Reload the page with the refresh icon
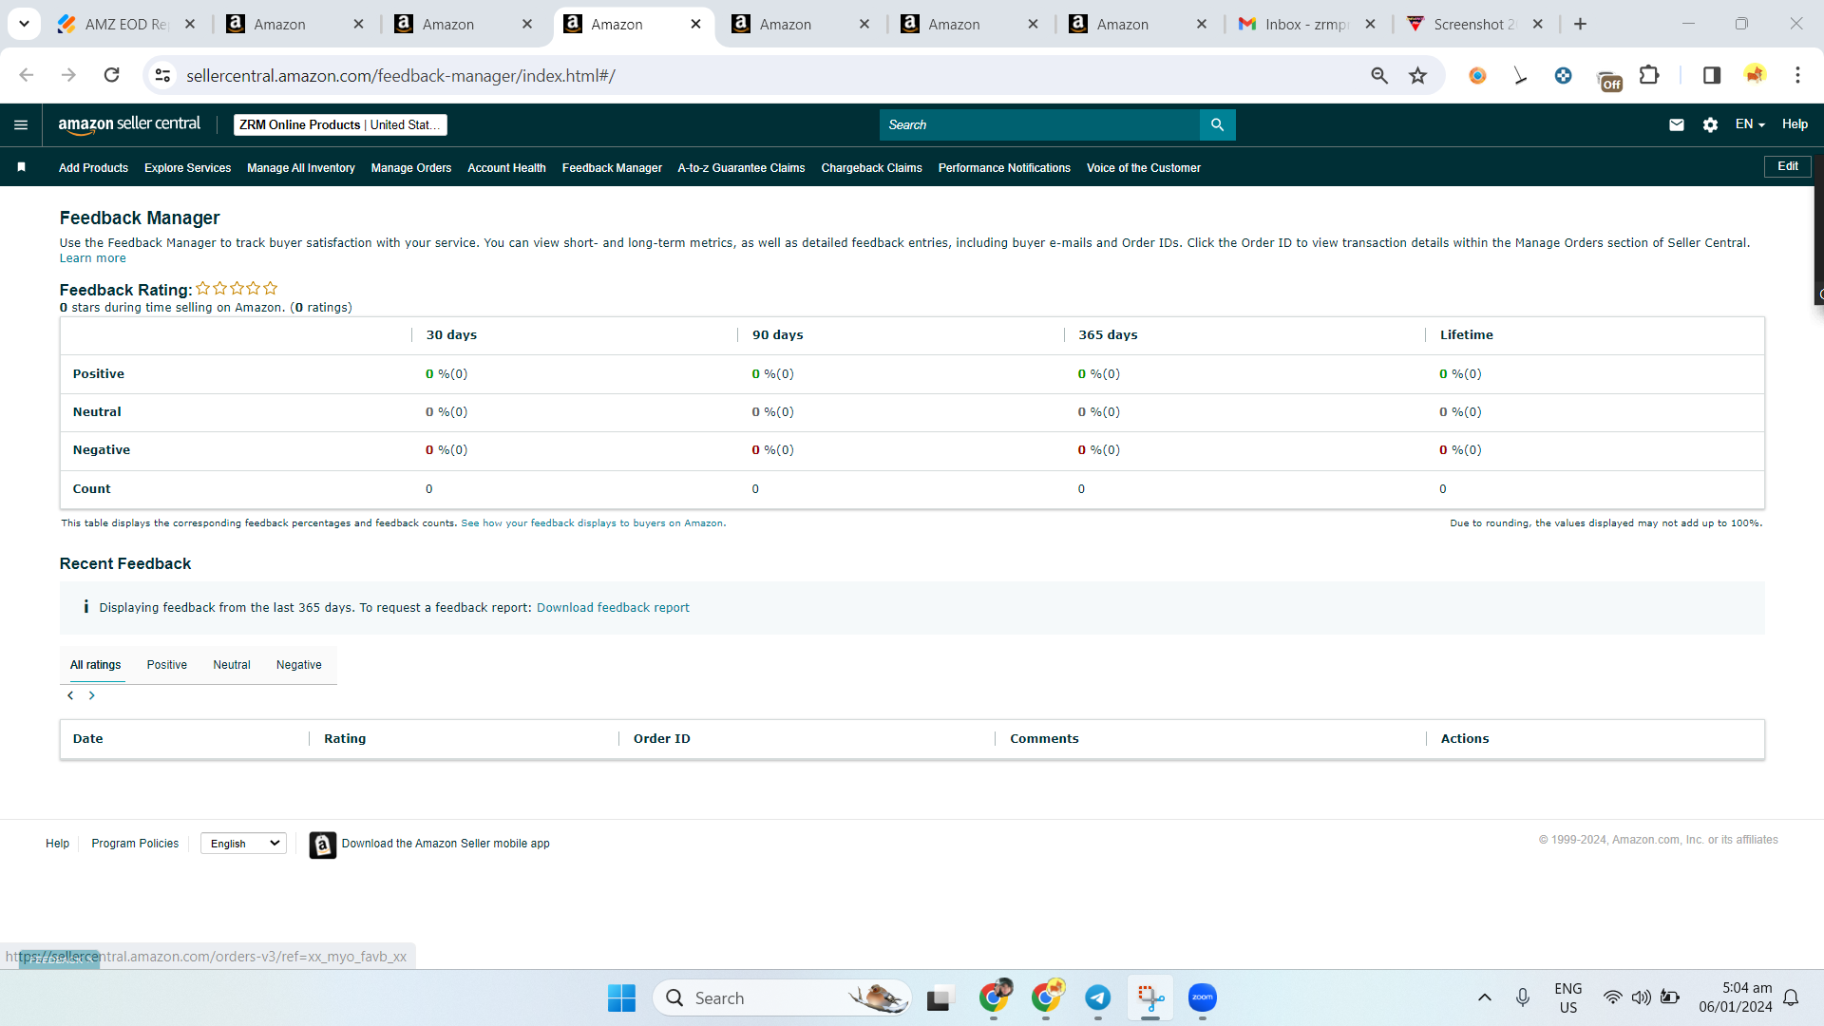 pyautogui.click(x=111, y=75)
